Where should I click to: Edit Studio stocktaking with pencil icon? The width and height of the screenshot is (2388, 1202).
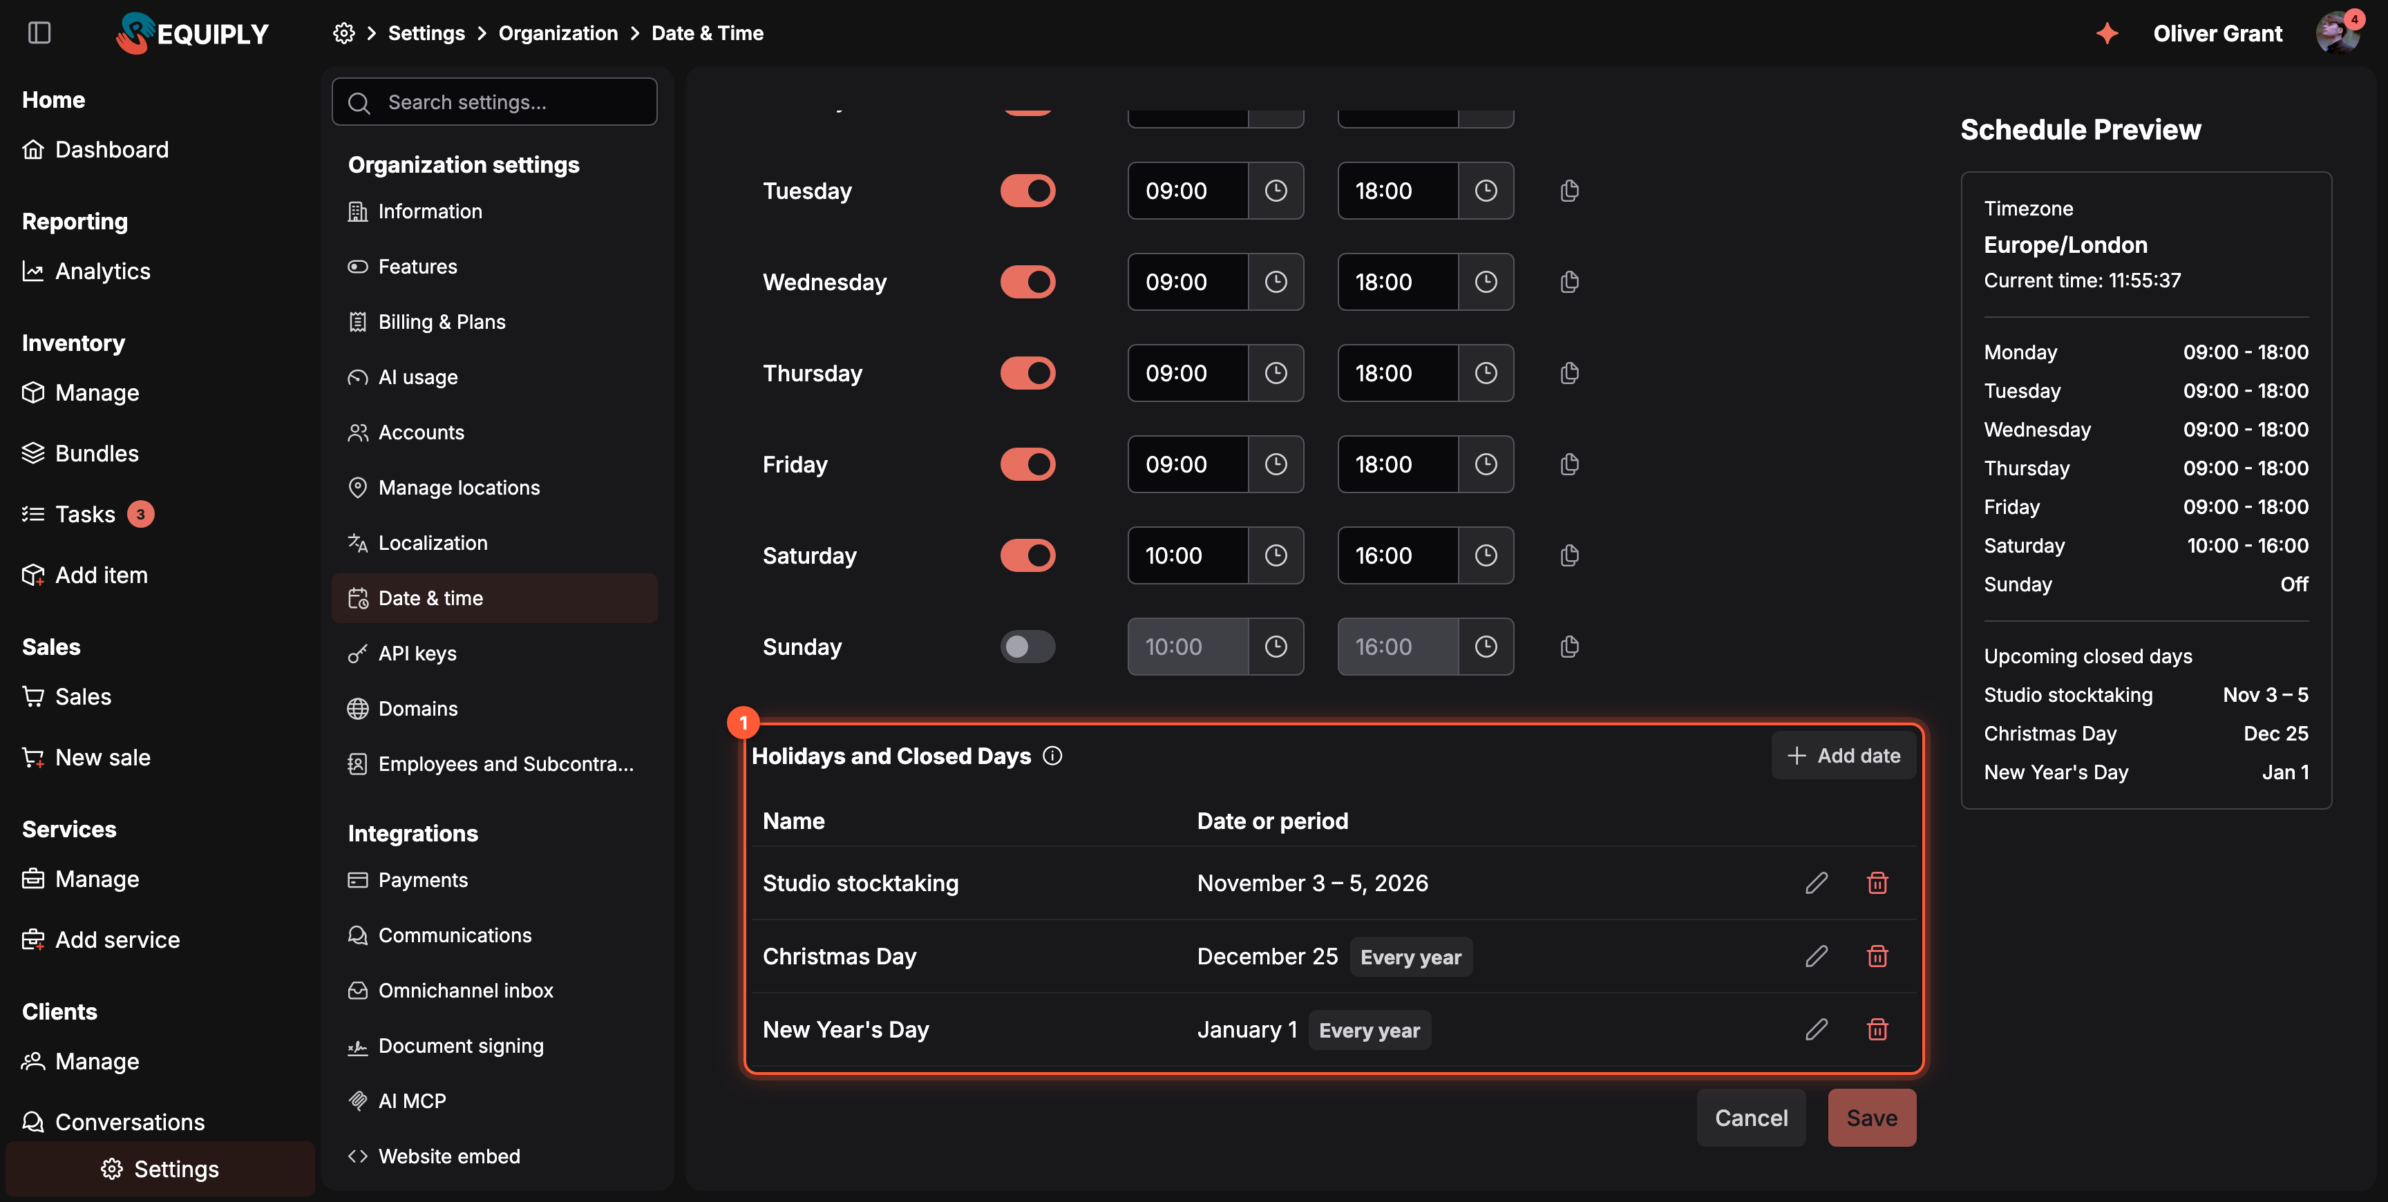tap(1817, 884)
